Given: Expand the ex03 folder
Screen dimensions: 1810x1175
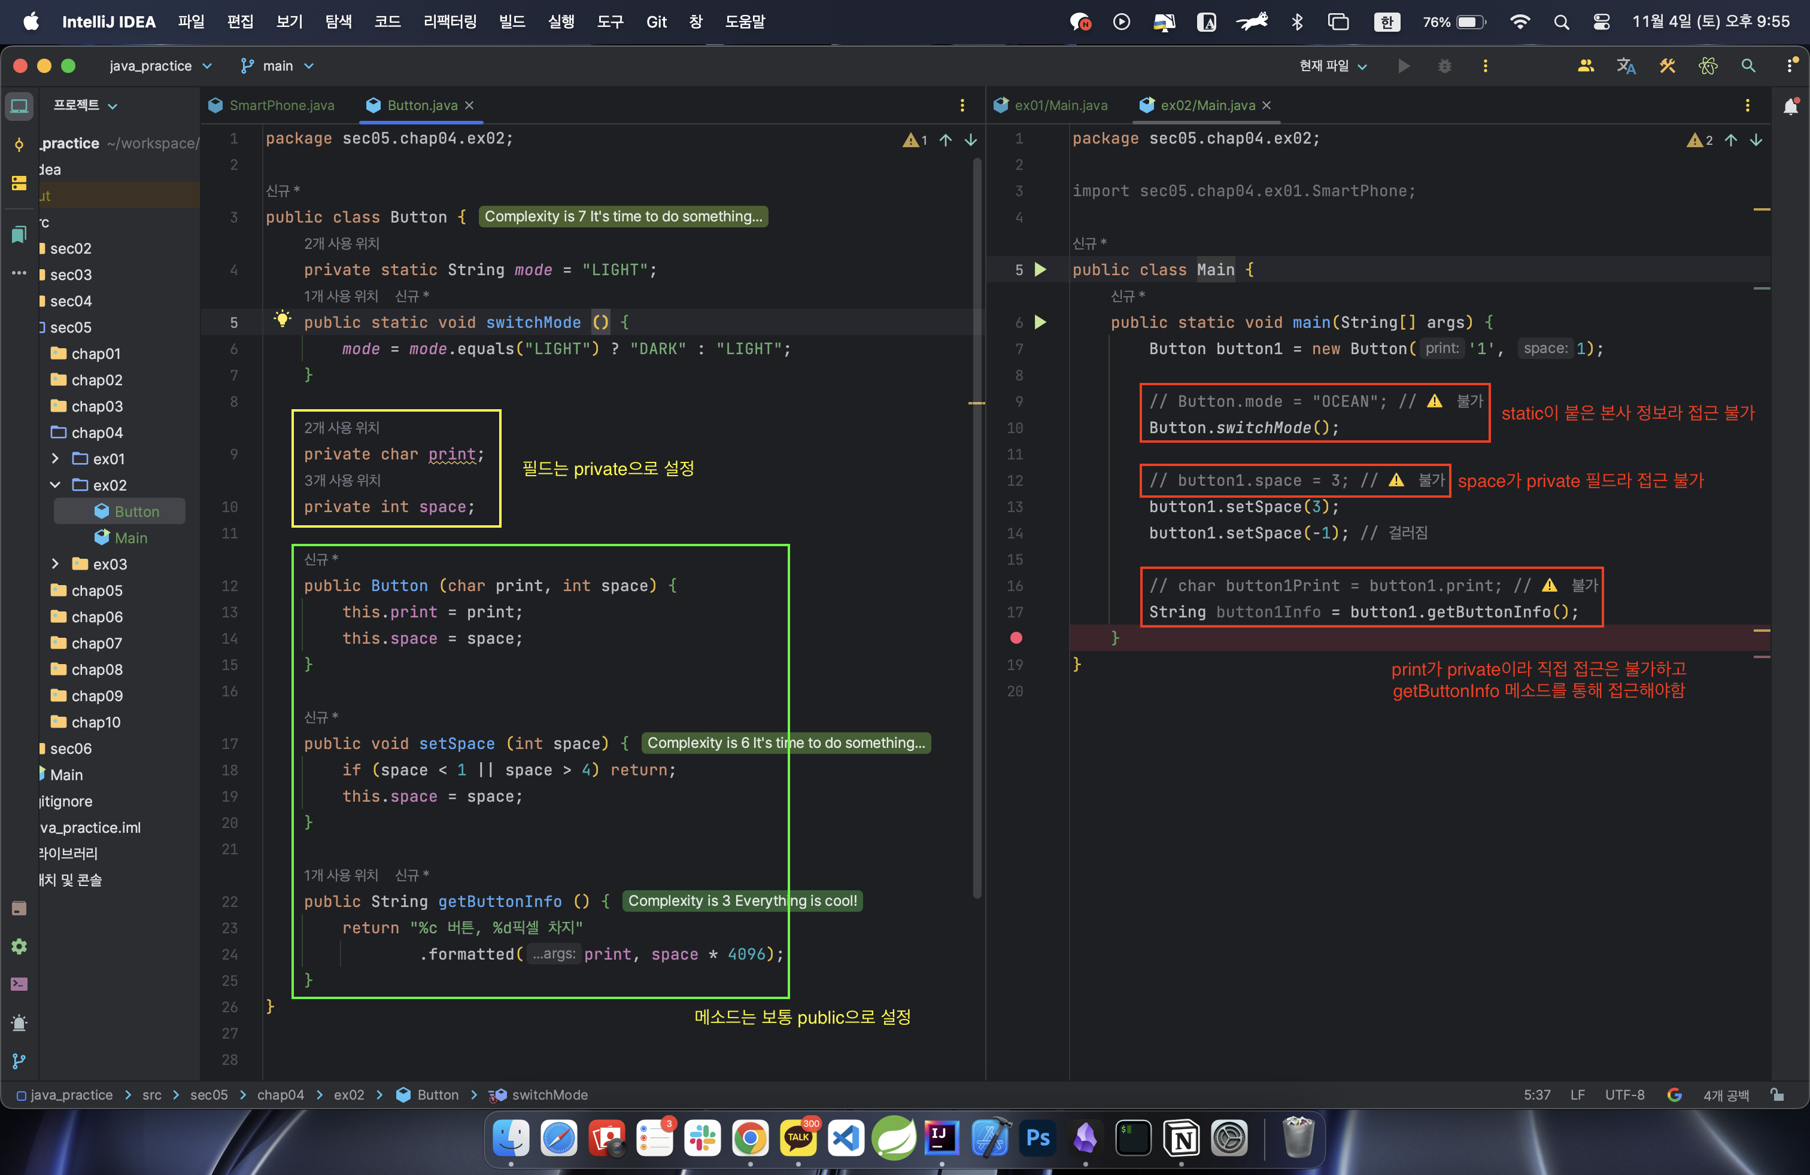Looking at the screenshot, I should point(54,564).
